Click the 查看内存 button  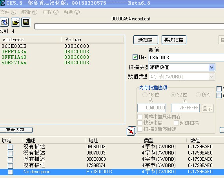point(16,130)
